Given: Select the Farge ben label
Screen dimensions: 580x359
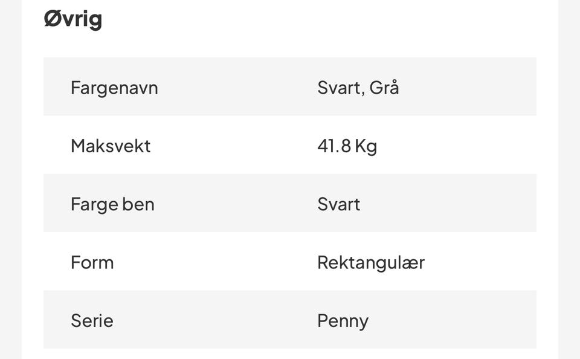Looking at the screenshot, I should click(112, 205).
